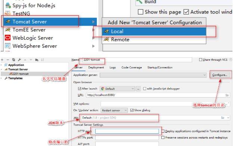Expand the Templates tree node
The image size is (238, 146).
(x=1, y=78)
